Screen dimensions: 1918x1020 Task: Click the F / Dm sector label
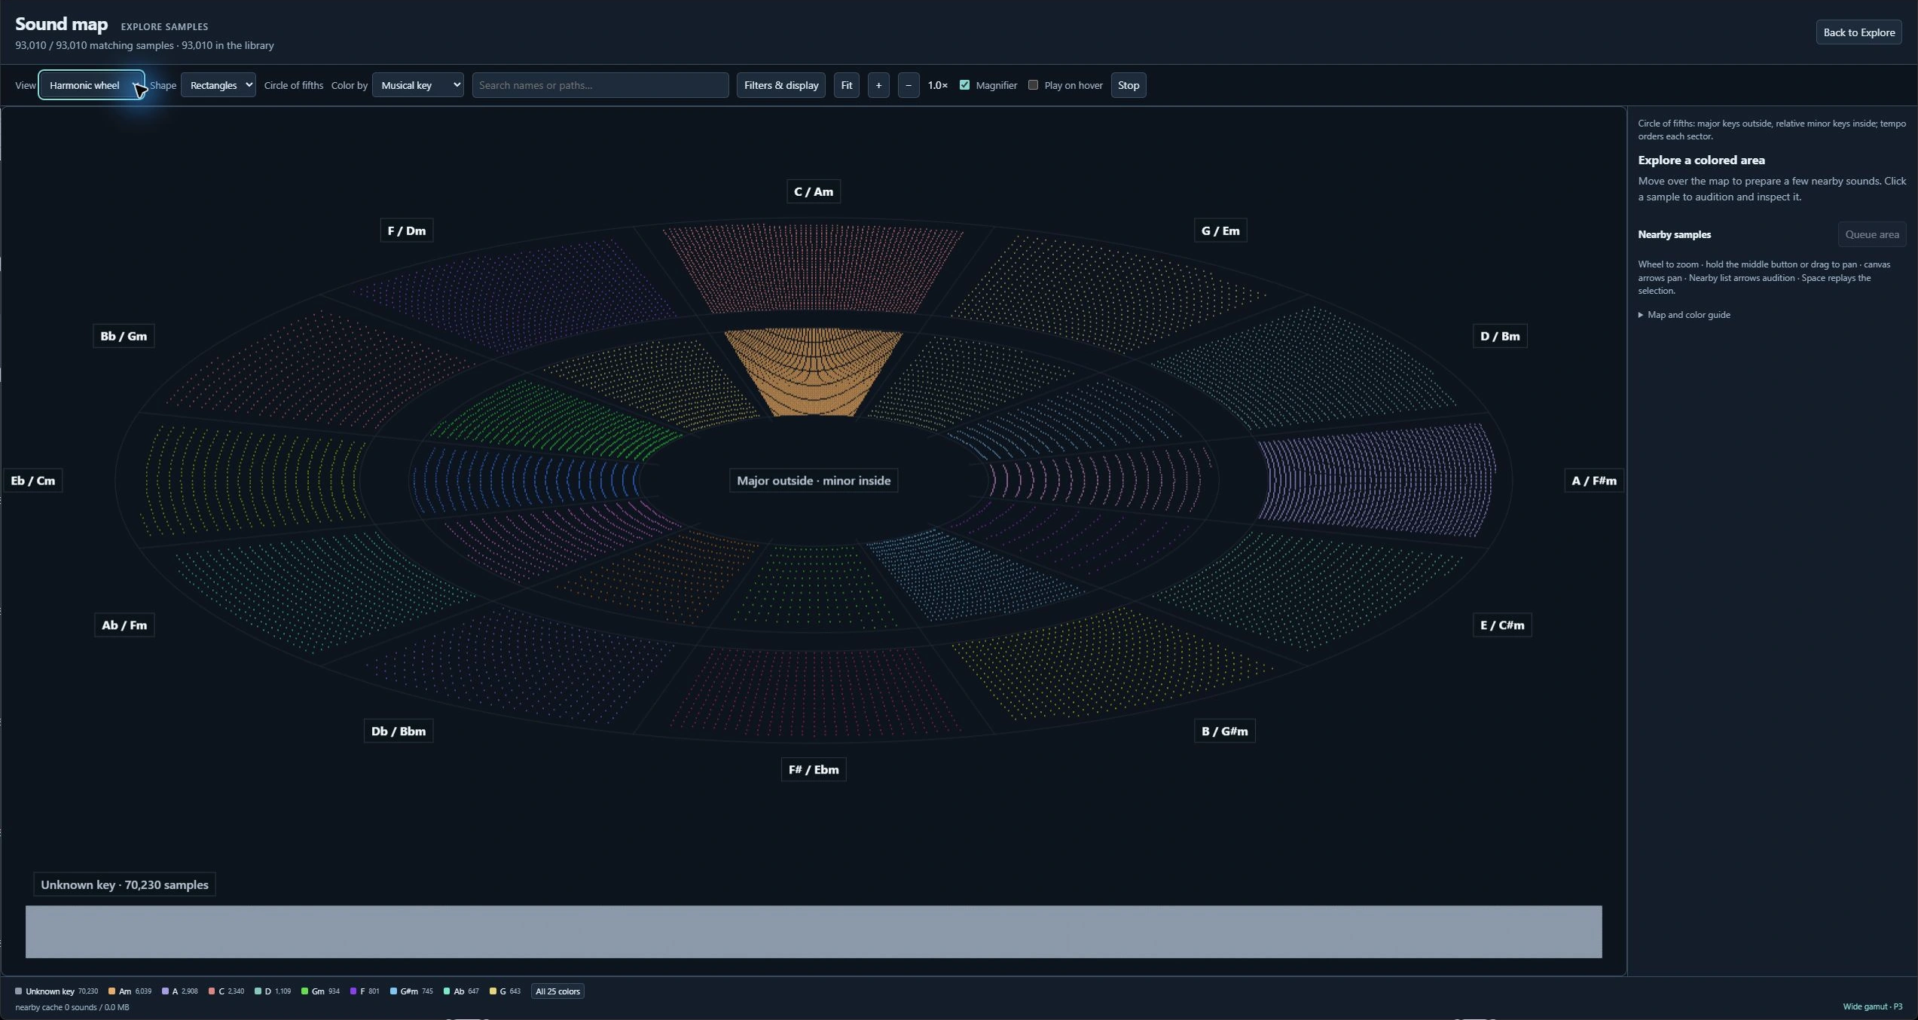406,231
